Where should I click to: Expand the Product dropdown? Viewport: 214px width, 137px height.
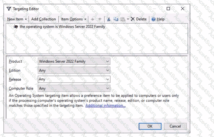[108, 62]
